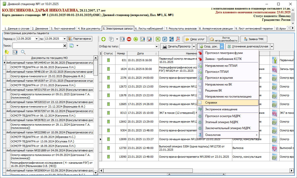Image resolution: width=297 pixels, height=178 pixels.
Task: Select Решение ВК menu item
Action: click(x=228, y=91)
